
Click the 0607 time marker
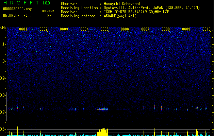tap(145, 29)
